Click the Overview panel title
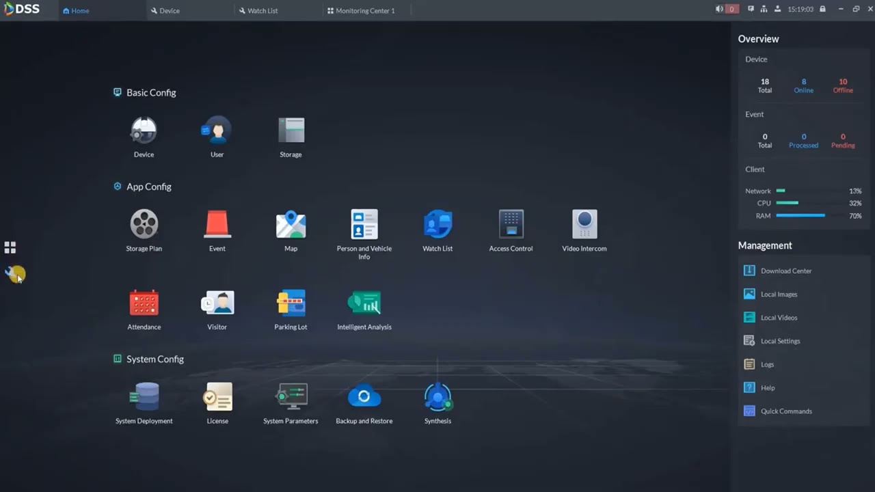 [x=758, y=39]
